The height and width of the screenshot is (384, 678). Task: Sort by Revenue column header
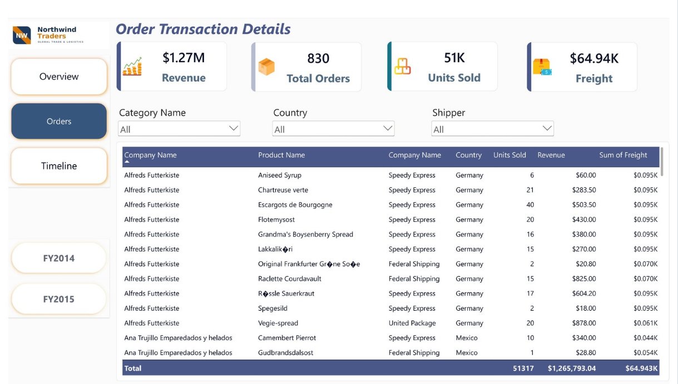551,155
